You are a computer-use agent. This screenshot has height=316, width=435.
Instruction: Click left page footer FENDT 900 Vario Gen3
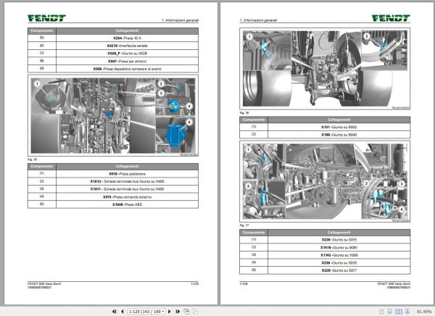click(44, 283)
